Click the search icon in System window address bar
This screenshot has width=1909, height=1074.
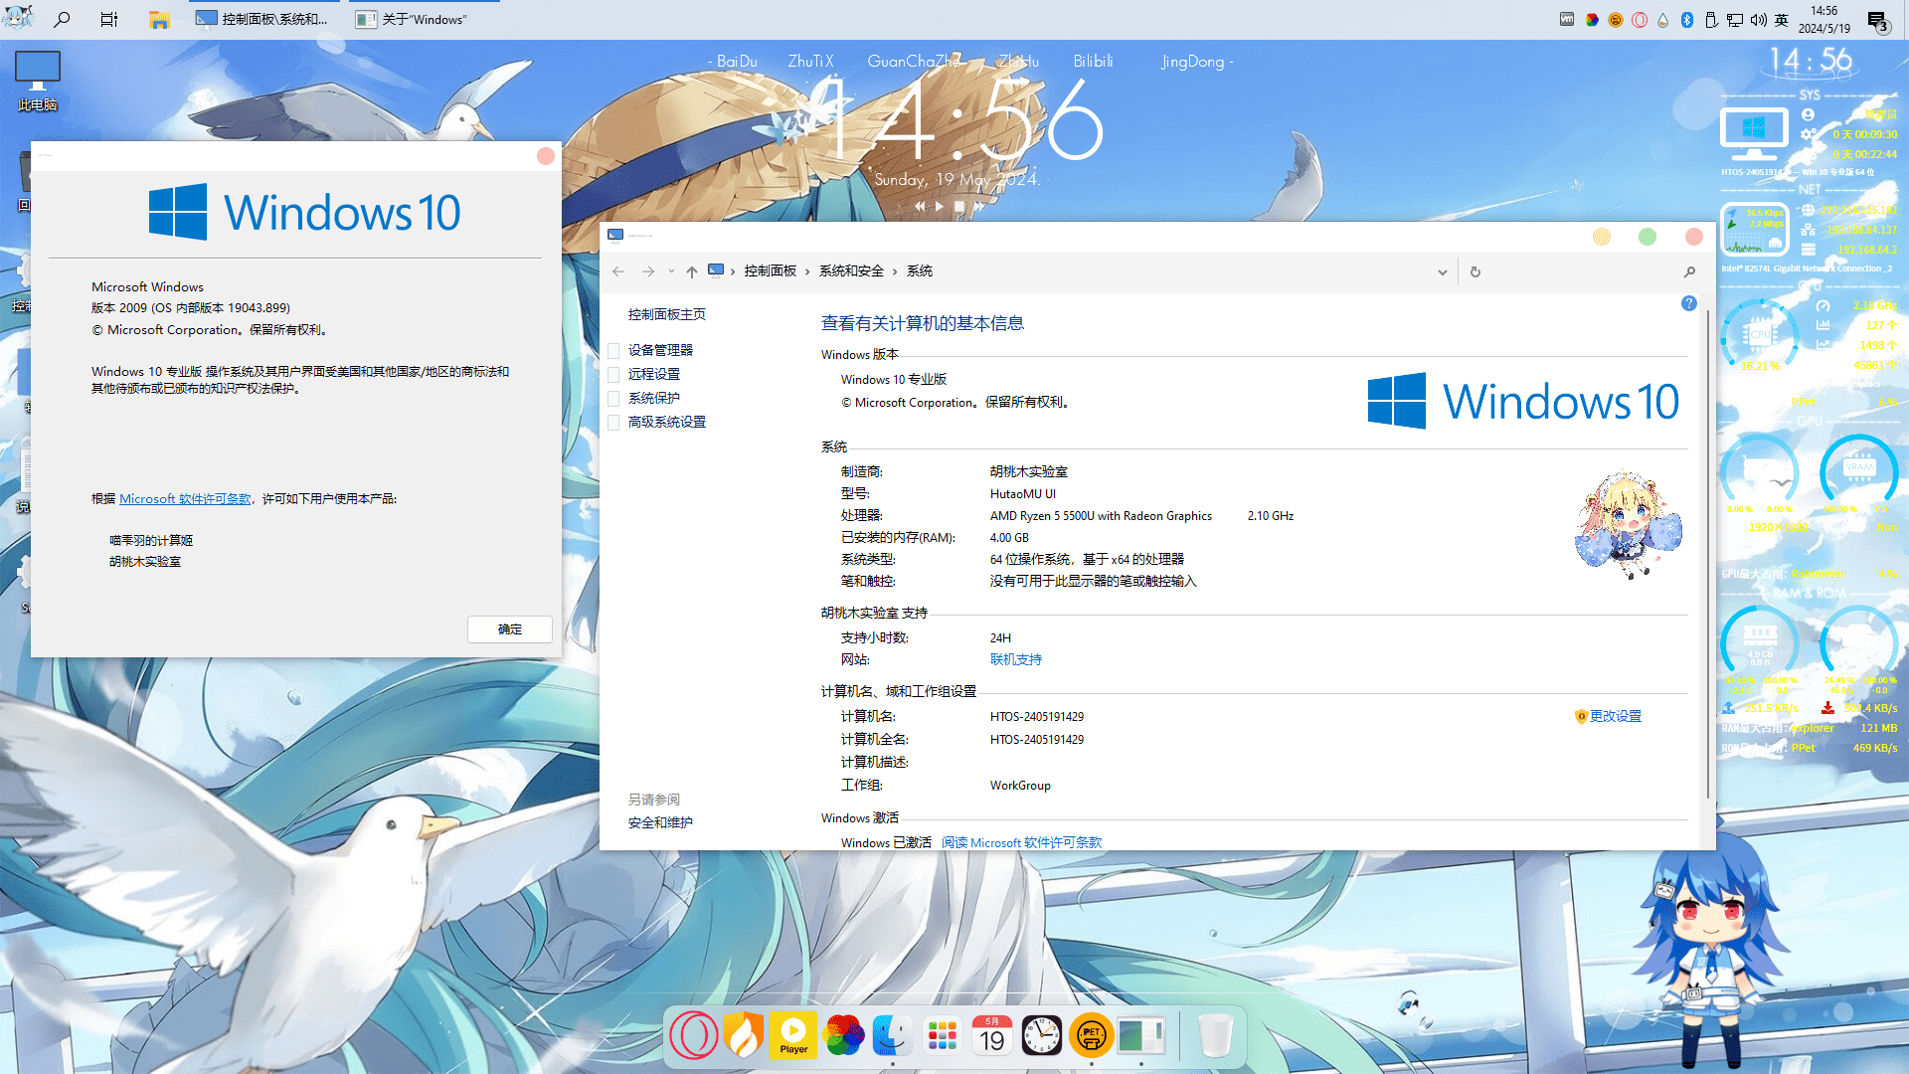click(x=1689, y=271)
